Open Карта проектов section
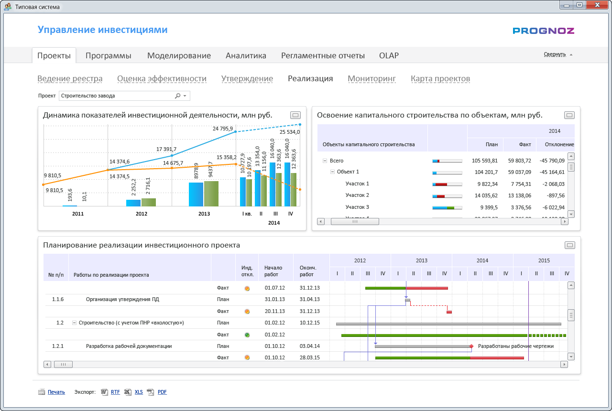This screenshot has height=411, width=612. click(440, 79)
